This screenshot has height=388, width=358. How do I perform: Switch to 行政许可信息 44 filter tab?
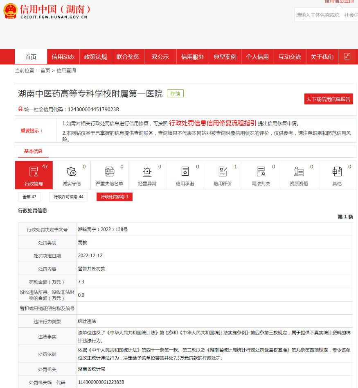[x=68, y=197]
